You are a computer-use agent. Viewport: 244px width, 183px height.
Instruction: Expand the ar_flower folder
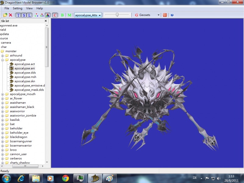[x=2, y=99]
